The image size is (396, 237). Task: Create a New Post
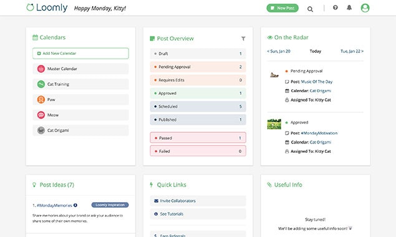coord(283,8)
